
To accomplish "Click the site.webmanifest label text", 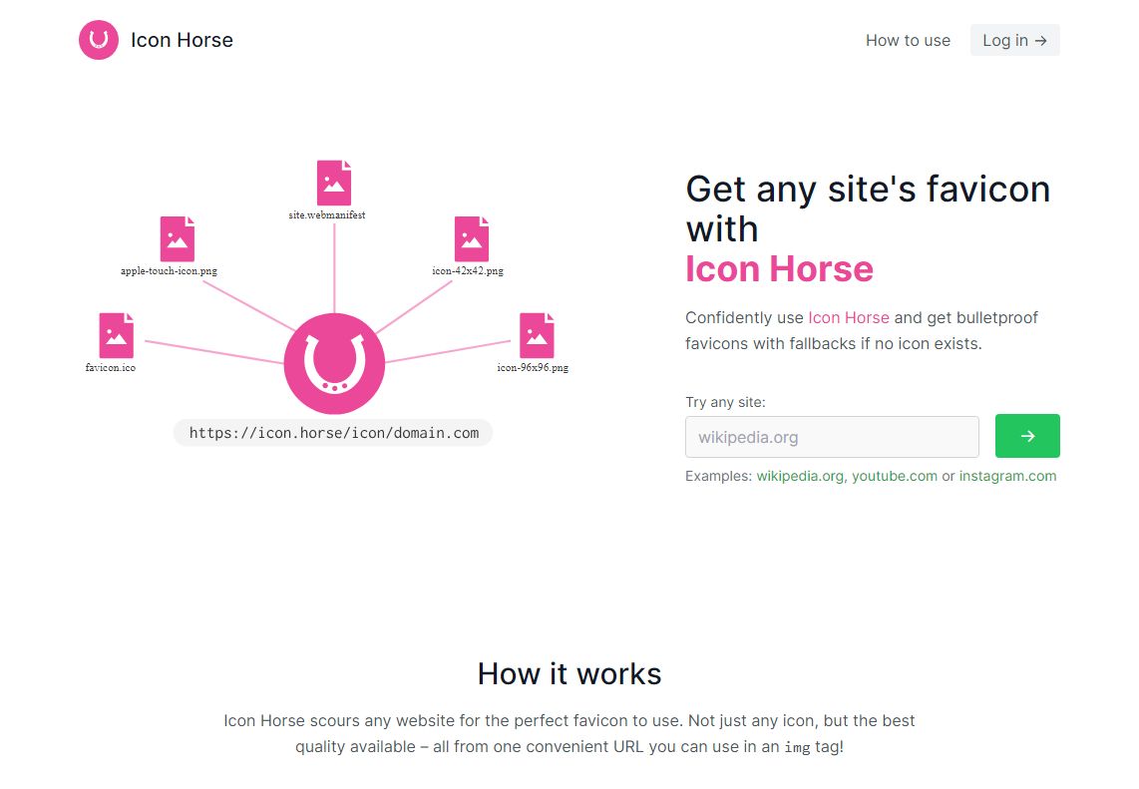I will pyautogui.click(x=327, y=215).
